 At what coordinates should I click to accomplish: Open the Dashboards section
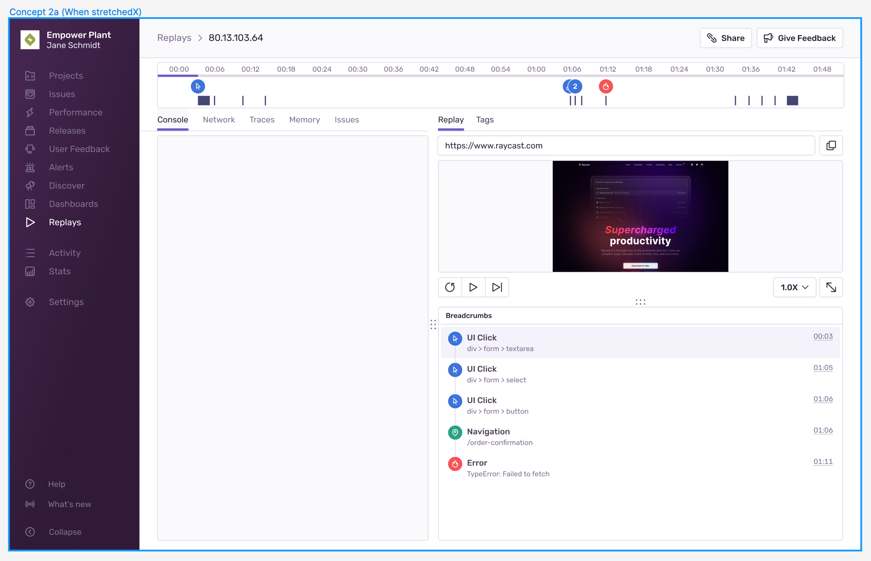tap(73, 204)
